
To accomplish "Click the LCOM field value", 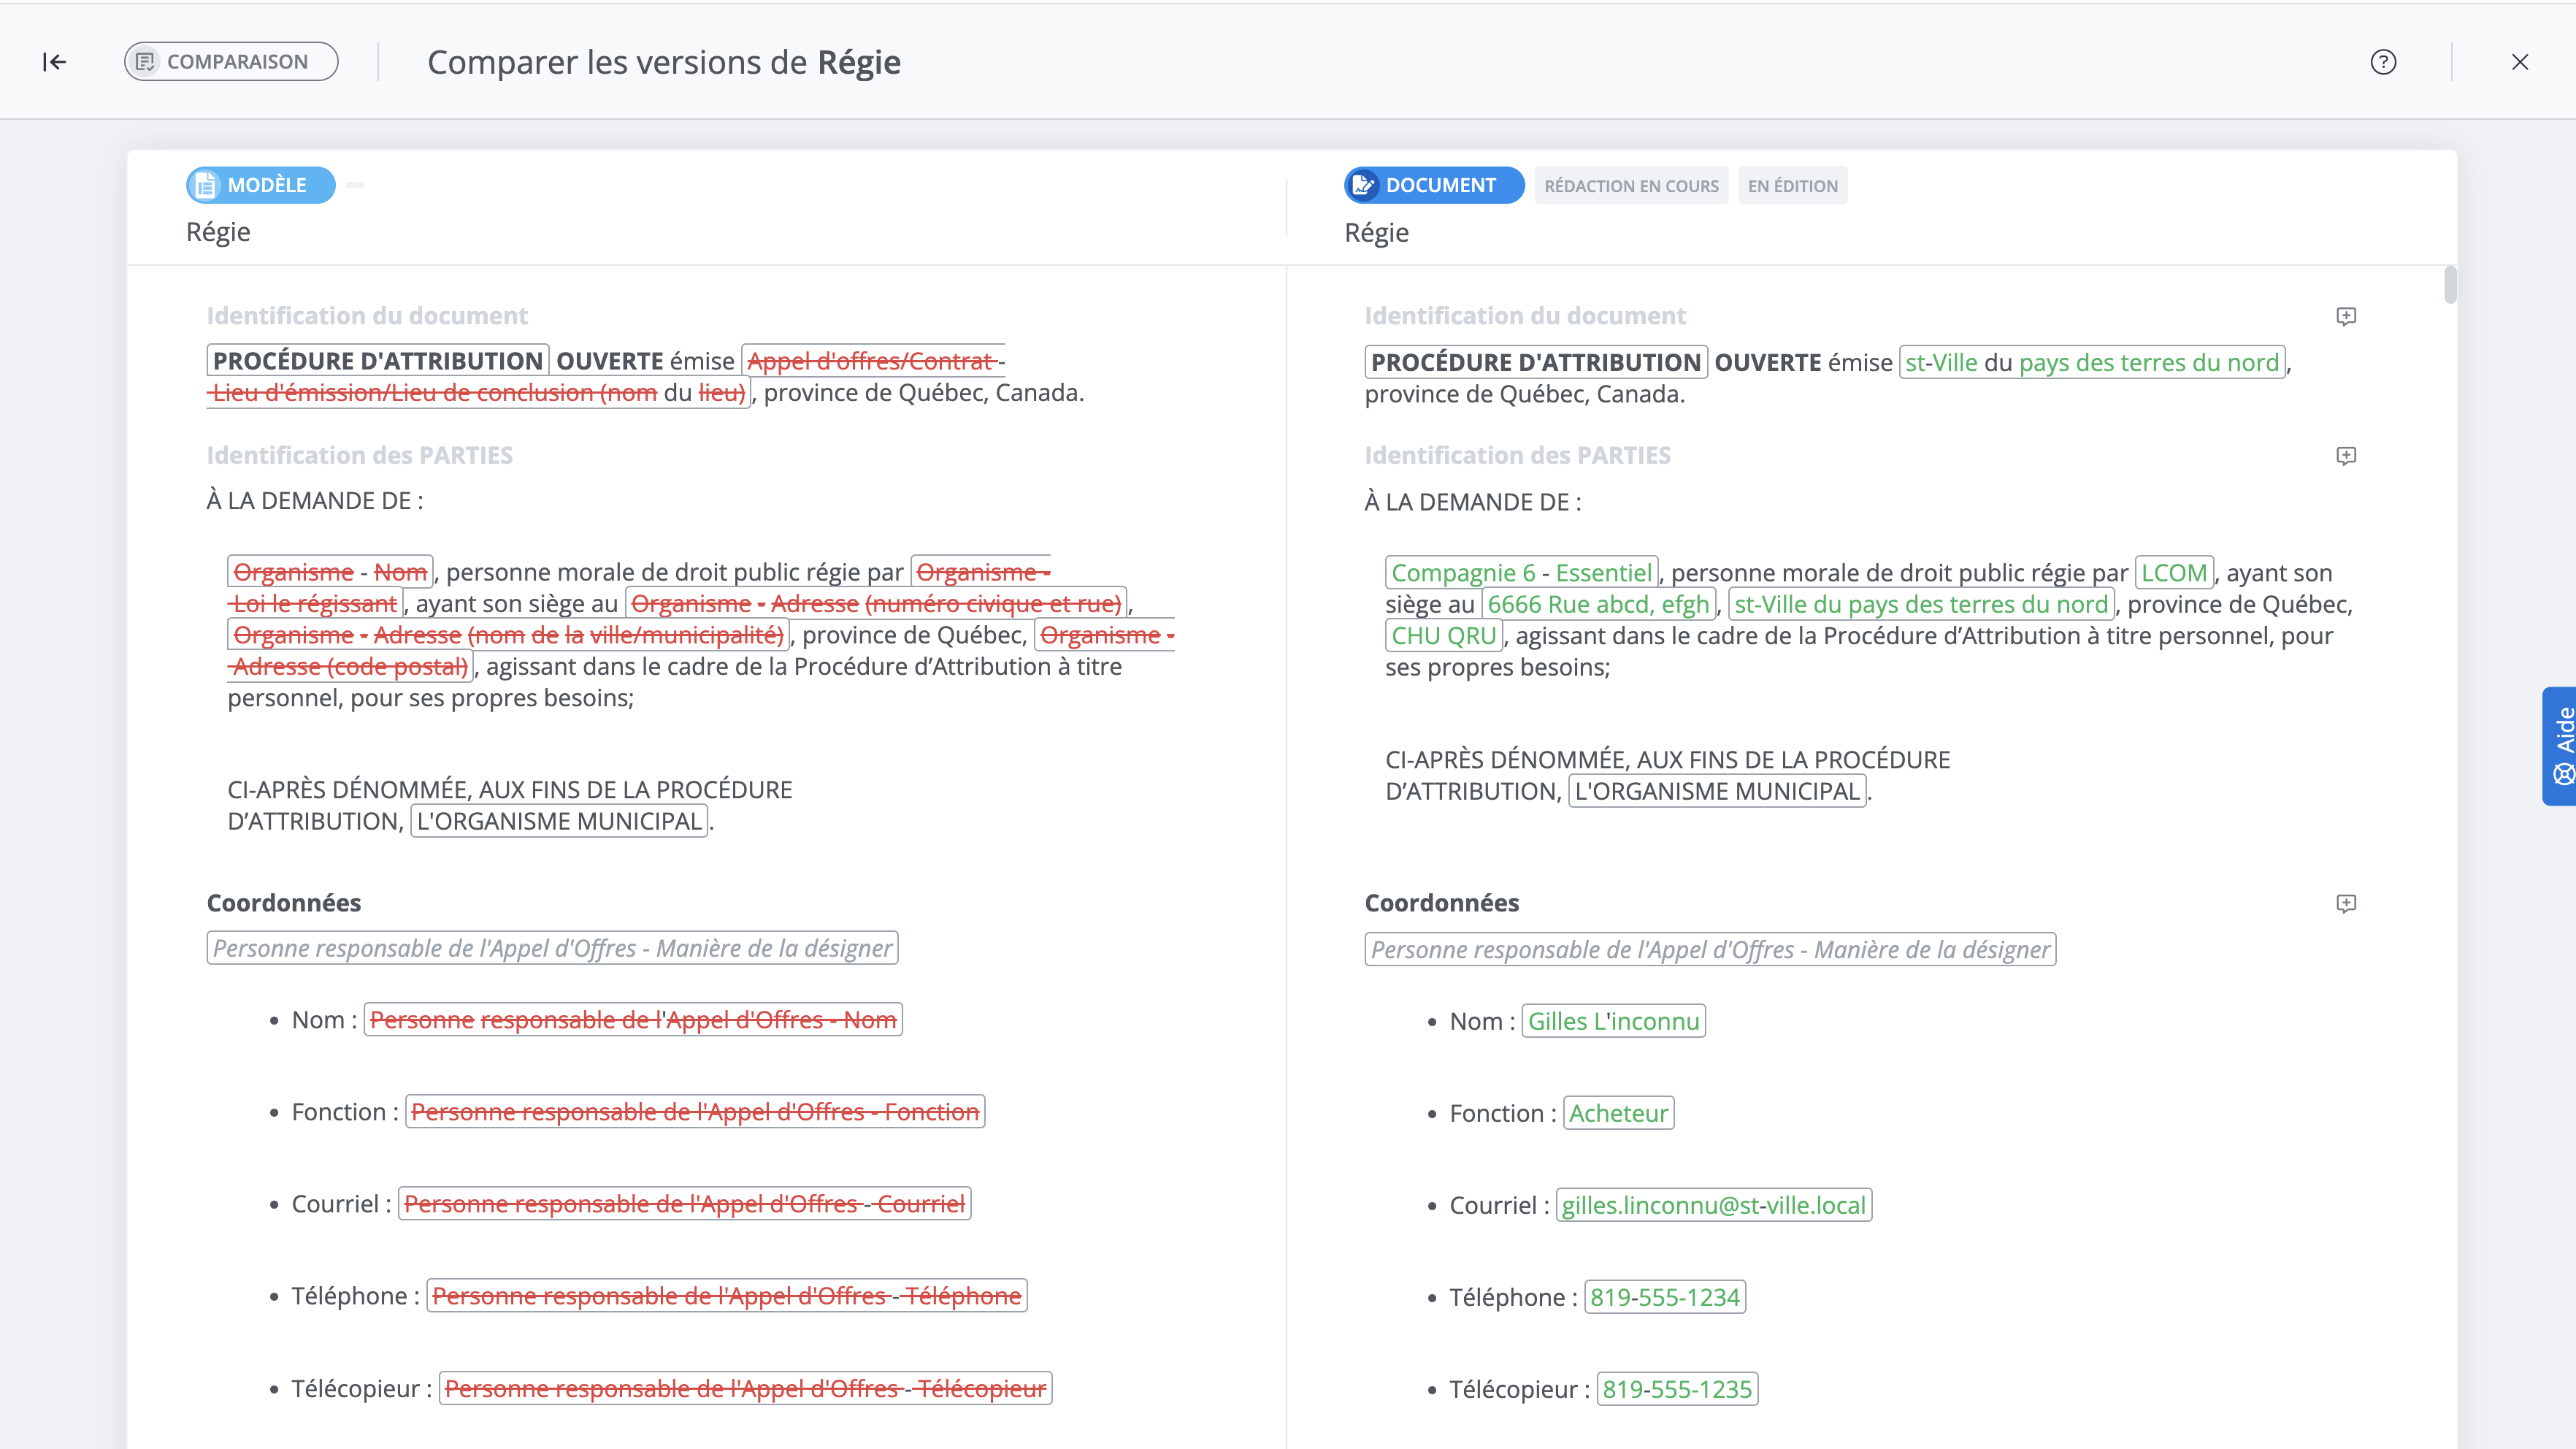I will coord(2174,573).
